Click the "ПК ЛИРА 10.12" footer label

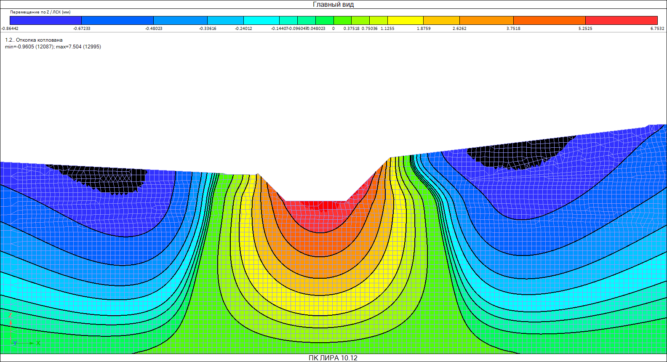[333, 358]
